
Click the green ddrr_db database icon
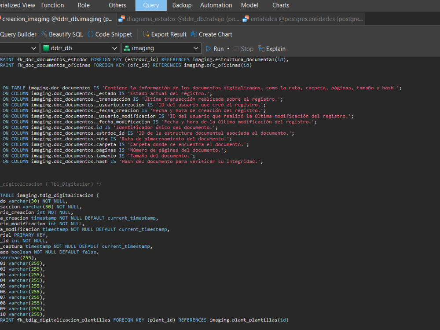pos(46,48)
